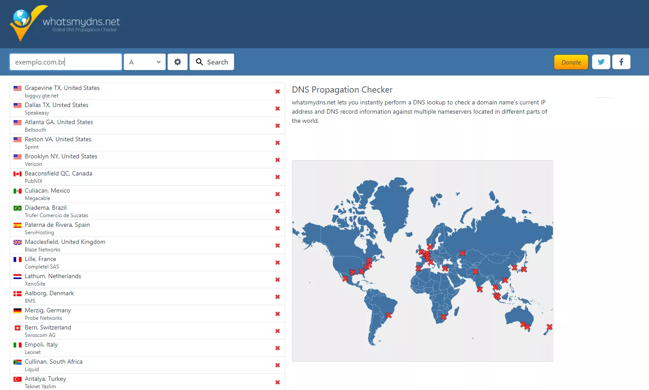Click the map marker in South Africa
This screenshot has height=390, width=649.
point(443,317)
